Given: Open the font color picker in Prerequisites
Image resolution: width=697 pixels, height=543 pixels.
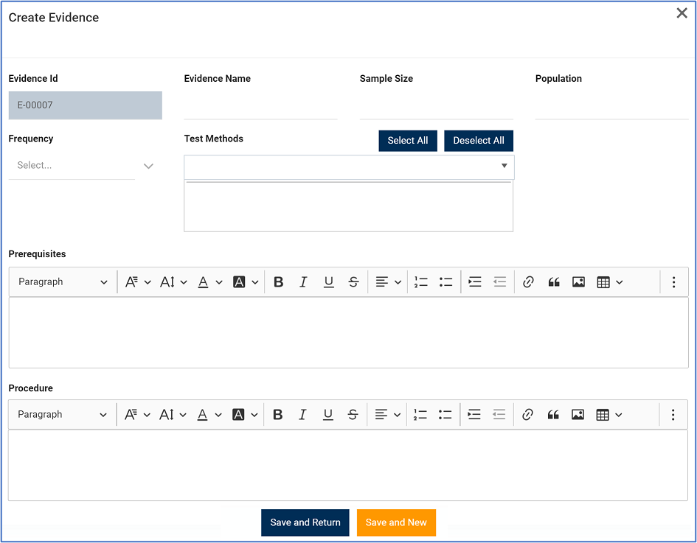Looking at the screenshot, I should [203, 281].
